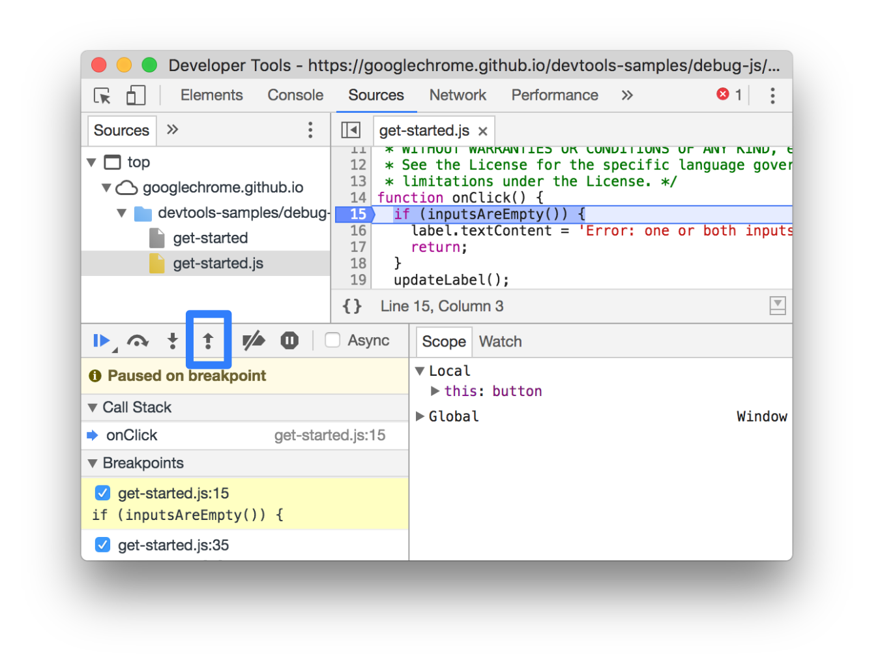
Task: Click the Resume script execution button
Action: pyautogui.click(x=101, y=341)
